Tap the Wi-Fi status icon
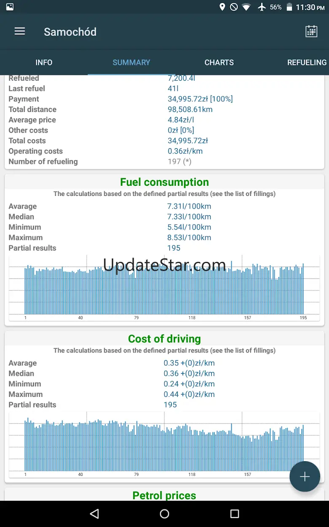This screenshot has width=329, height=527. click(x=247, y=7)
